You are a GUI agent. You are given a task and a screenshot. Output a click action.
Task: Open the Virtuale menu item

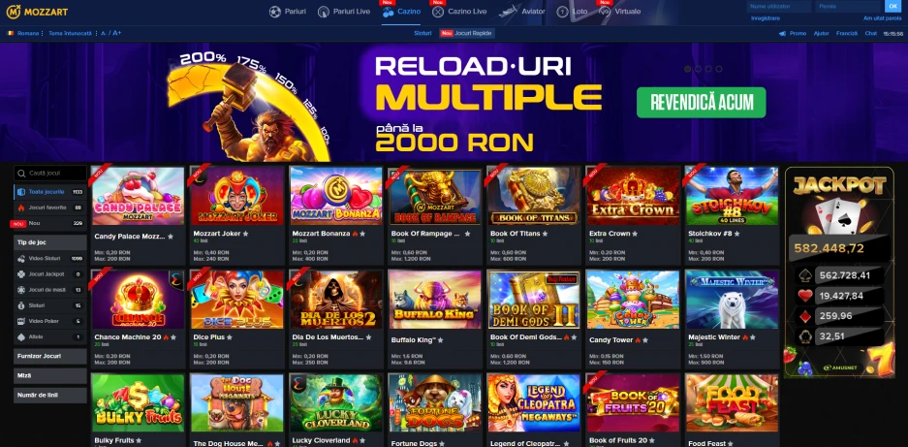click(x=628, y=11)
